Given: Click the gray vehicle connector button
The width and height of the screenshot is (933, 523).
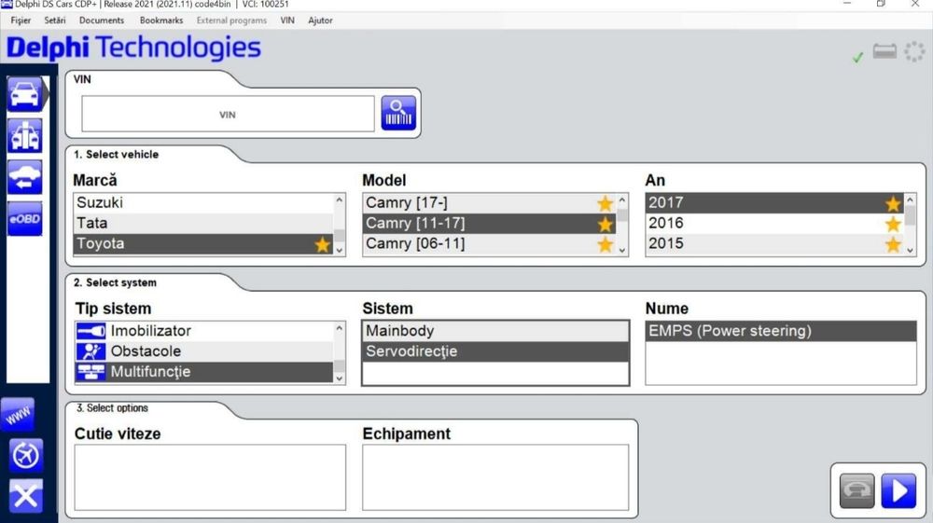Looking at the screenshot, I should pyautogui.click(x=856, y=491).
